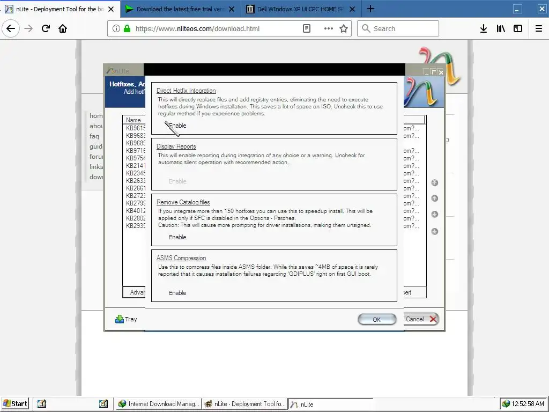Click the Display Reports heading
This screenshot has width=549, height=412.
pyautogui.click(x=176, y=146)
